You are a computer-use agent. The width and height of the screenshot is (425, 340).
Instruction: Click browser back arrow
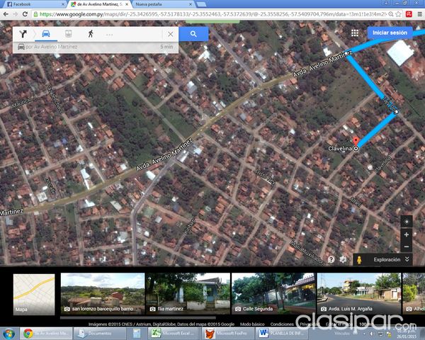(6, 14)
